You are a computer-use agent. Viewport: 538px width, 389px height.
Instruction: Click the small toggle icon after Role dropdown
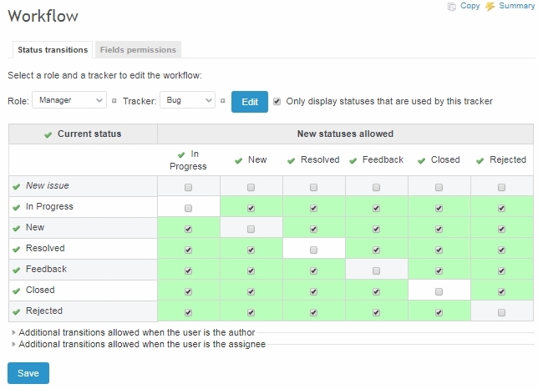click(x=114, y=101)
